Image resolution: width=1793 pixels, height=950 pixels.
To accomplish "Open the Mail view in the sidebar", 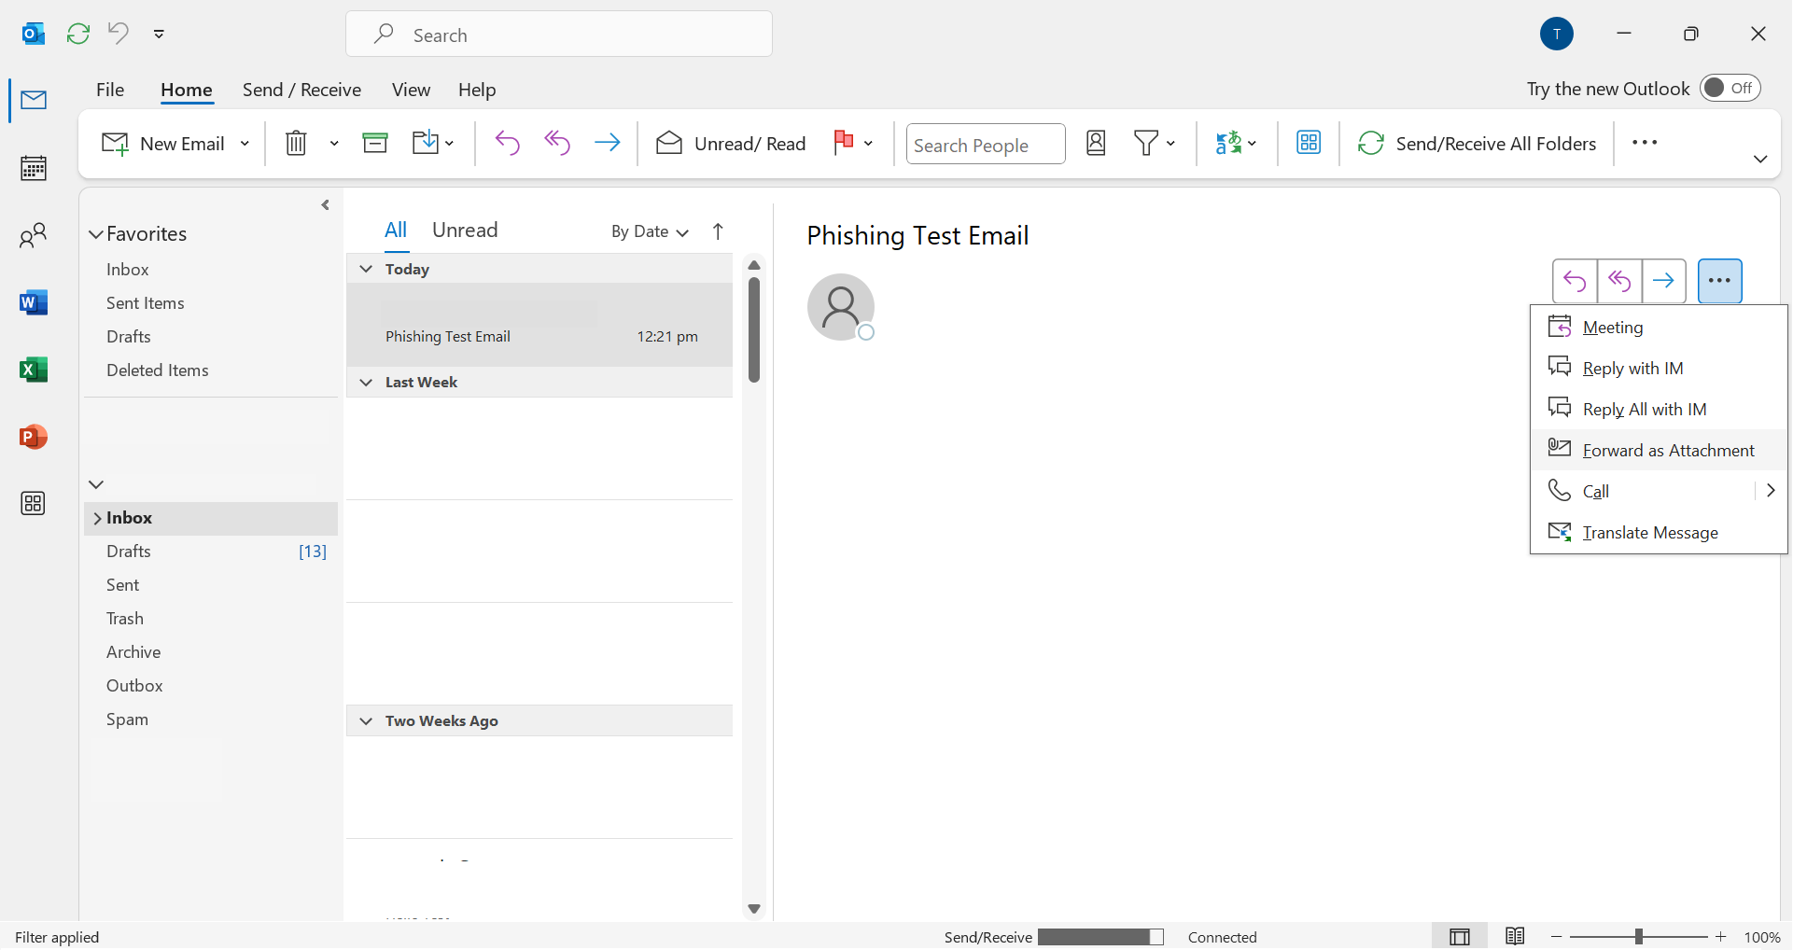I will pos(34,100).
